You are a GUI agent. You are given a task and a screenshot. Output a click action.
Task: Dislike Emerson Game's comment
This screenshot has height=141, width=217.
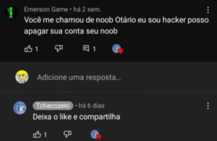click(x=59, y=49)
